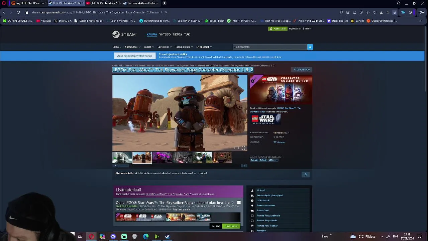Click Lisää koriin add to cart button

[231, 226]
